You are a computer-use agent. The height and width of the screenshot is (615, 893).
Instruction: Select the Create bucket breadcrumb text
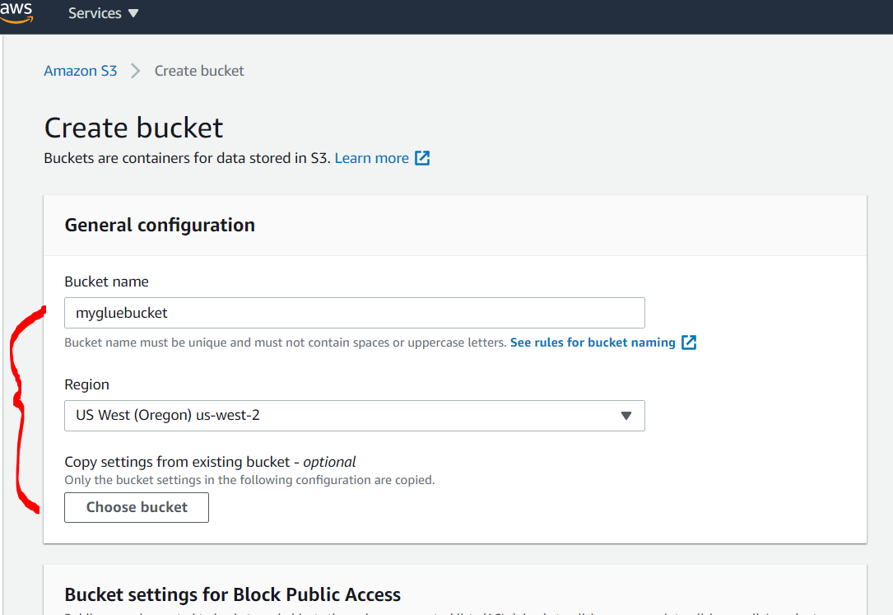point(199,71)
